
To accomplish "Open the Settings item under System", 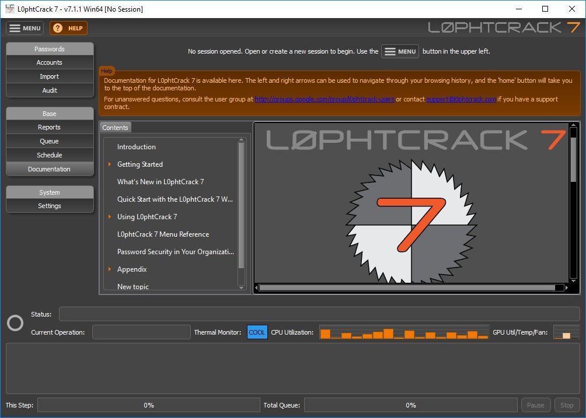I will [x=50, y=206].
